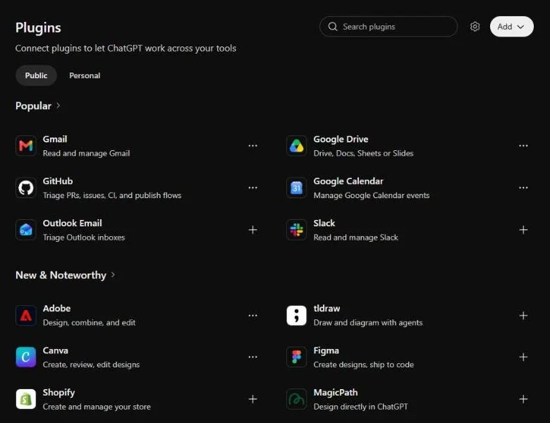Select the Slack plugin title

(324, 223)
